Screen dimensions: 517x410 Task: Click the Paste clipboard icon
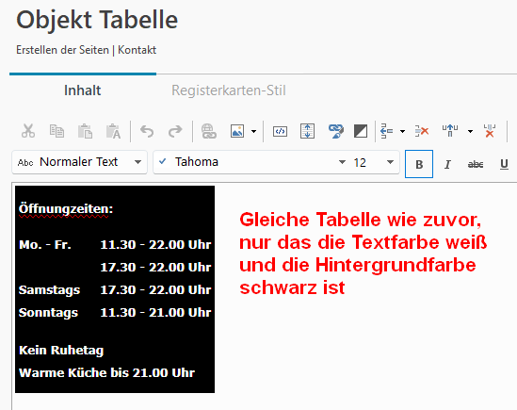tap(85, 131)
